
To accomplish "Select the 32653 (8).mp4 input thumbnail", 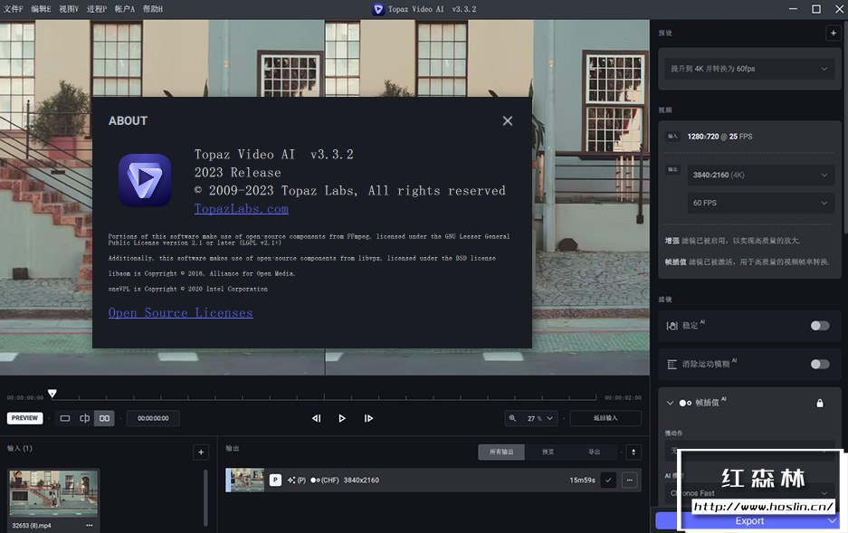I will pos(53,493).
